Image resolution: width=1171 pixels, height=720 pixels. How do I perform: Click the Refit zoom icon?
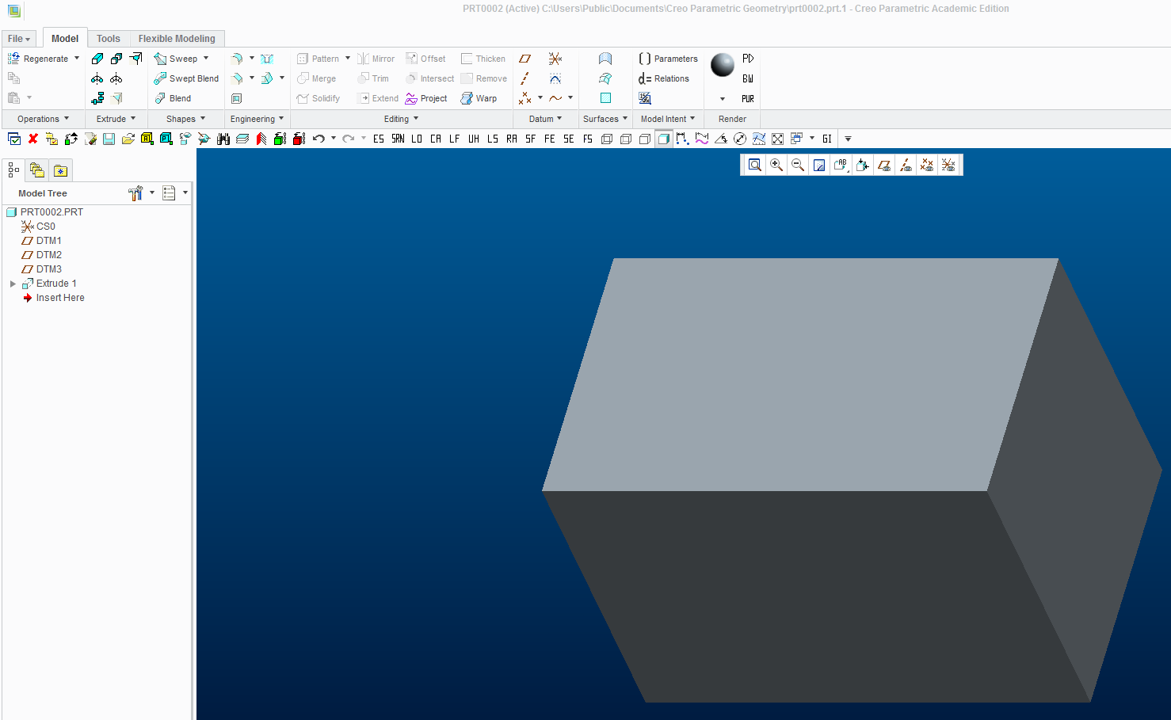click(753, 165)
